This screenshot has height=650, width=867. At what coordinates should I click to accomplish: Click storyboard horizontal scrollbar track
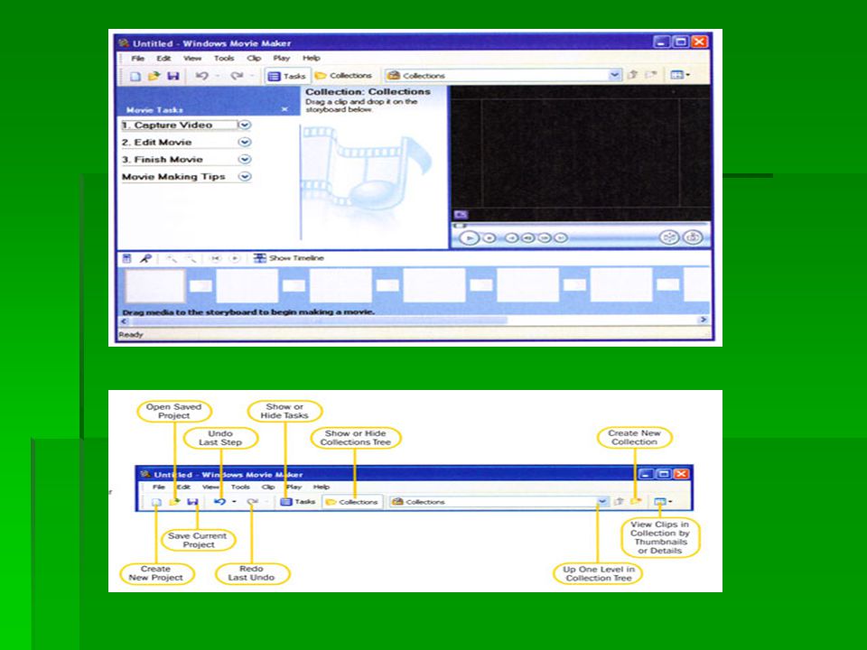tap(414, 320)
